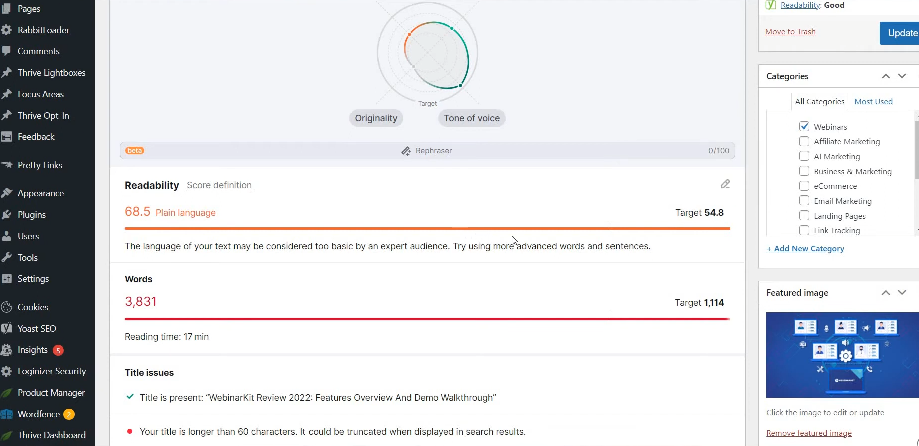Click the Pages icon in sidebar
The image size is (919, 446).
tap(6, 8)
